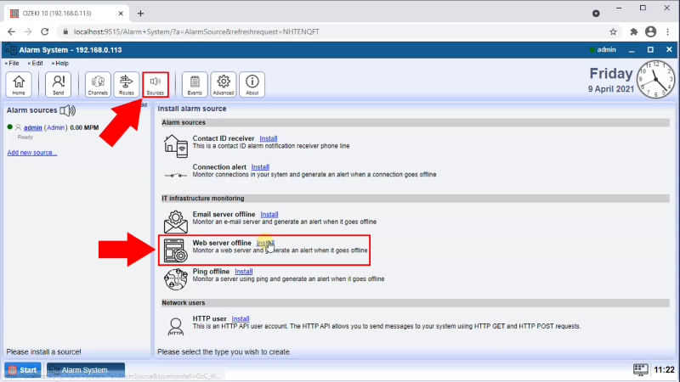Open the Routes toolbar button

[126, 84]
